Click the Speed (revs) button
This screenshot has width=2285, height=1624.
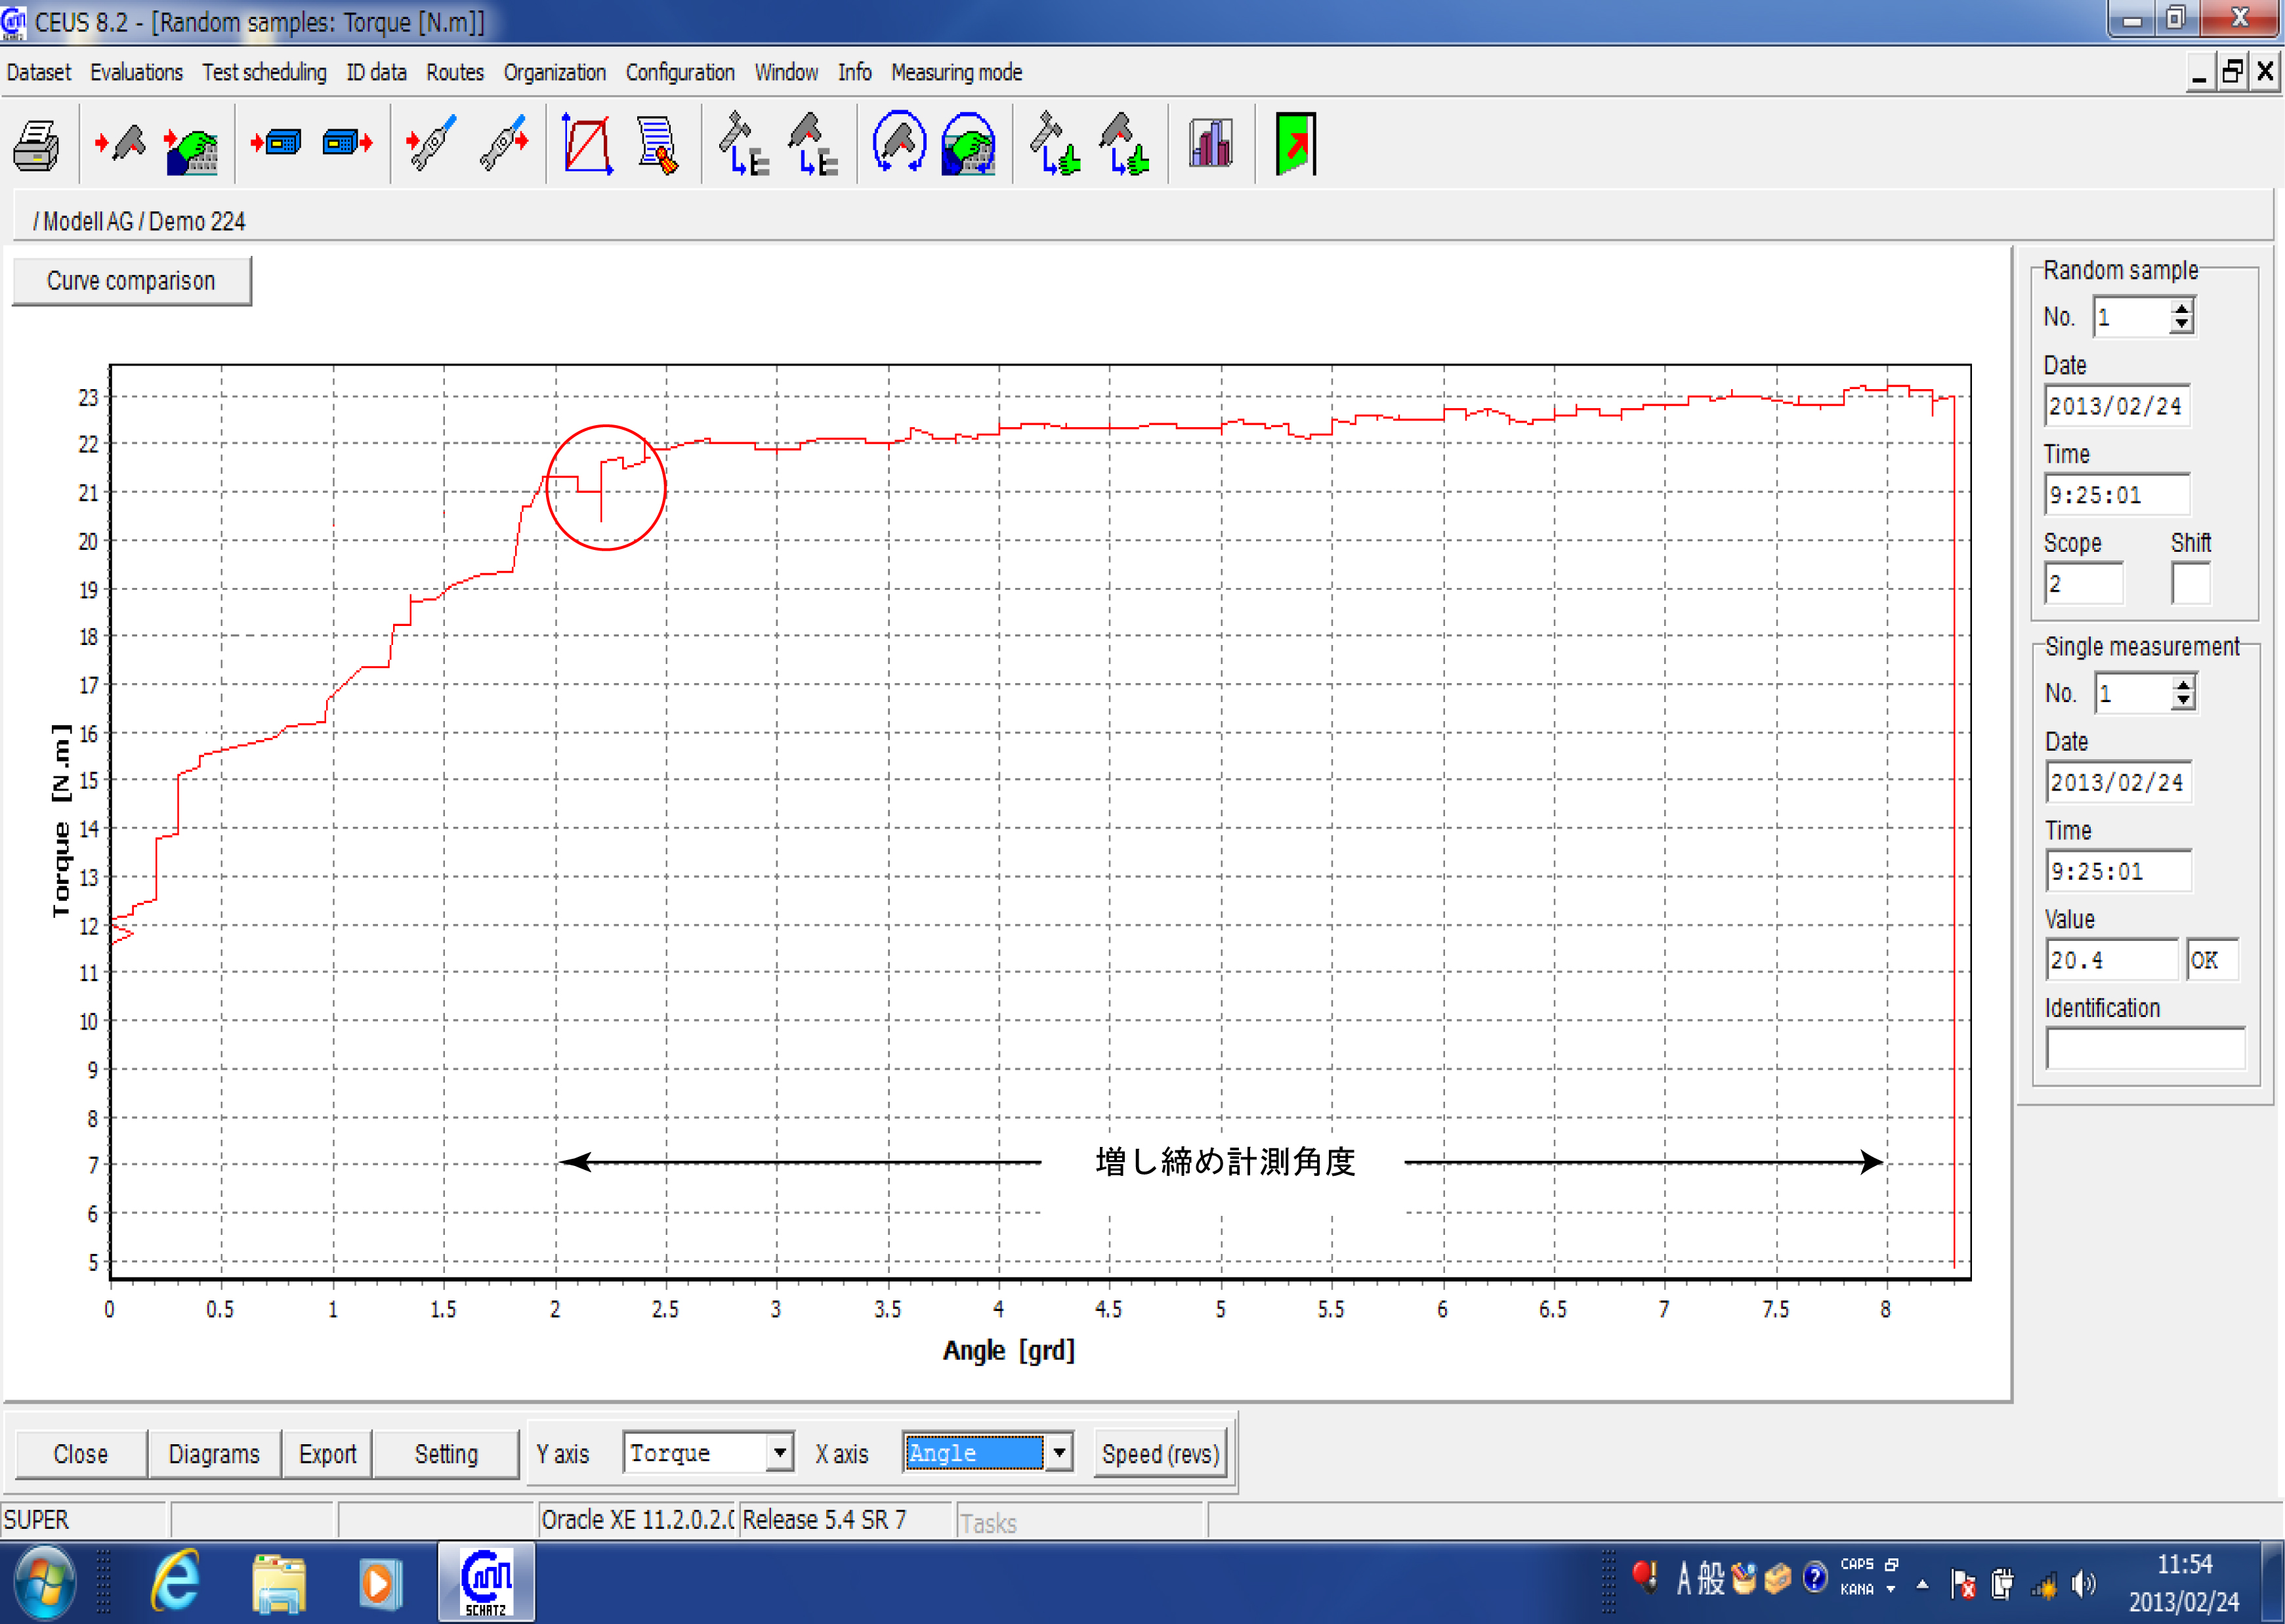pos(1160,1454)
